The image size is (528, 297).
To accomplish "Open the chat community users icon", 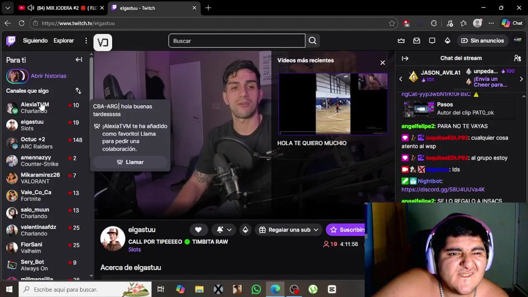I will (x=517, y=58).
